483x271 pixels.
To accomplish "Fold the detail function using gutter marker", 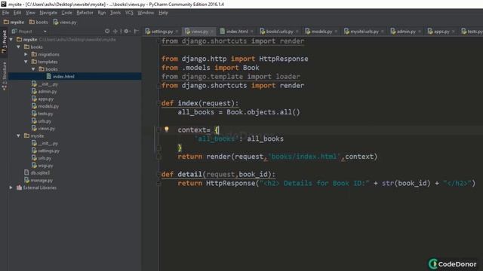I will [x=158, y=174].
